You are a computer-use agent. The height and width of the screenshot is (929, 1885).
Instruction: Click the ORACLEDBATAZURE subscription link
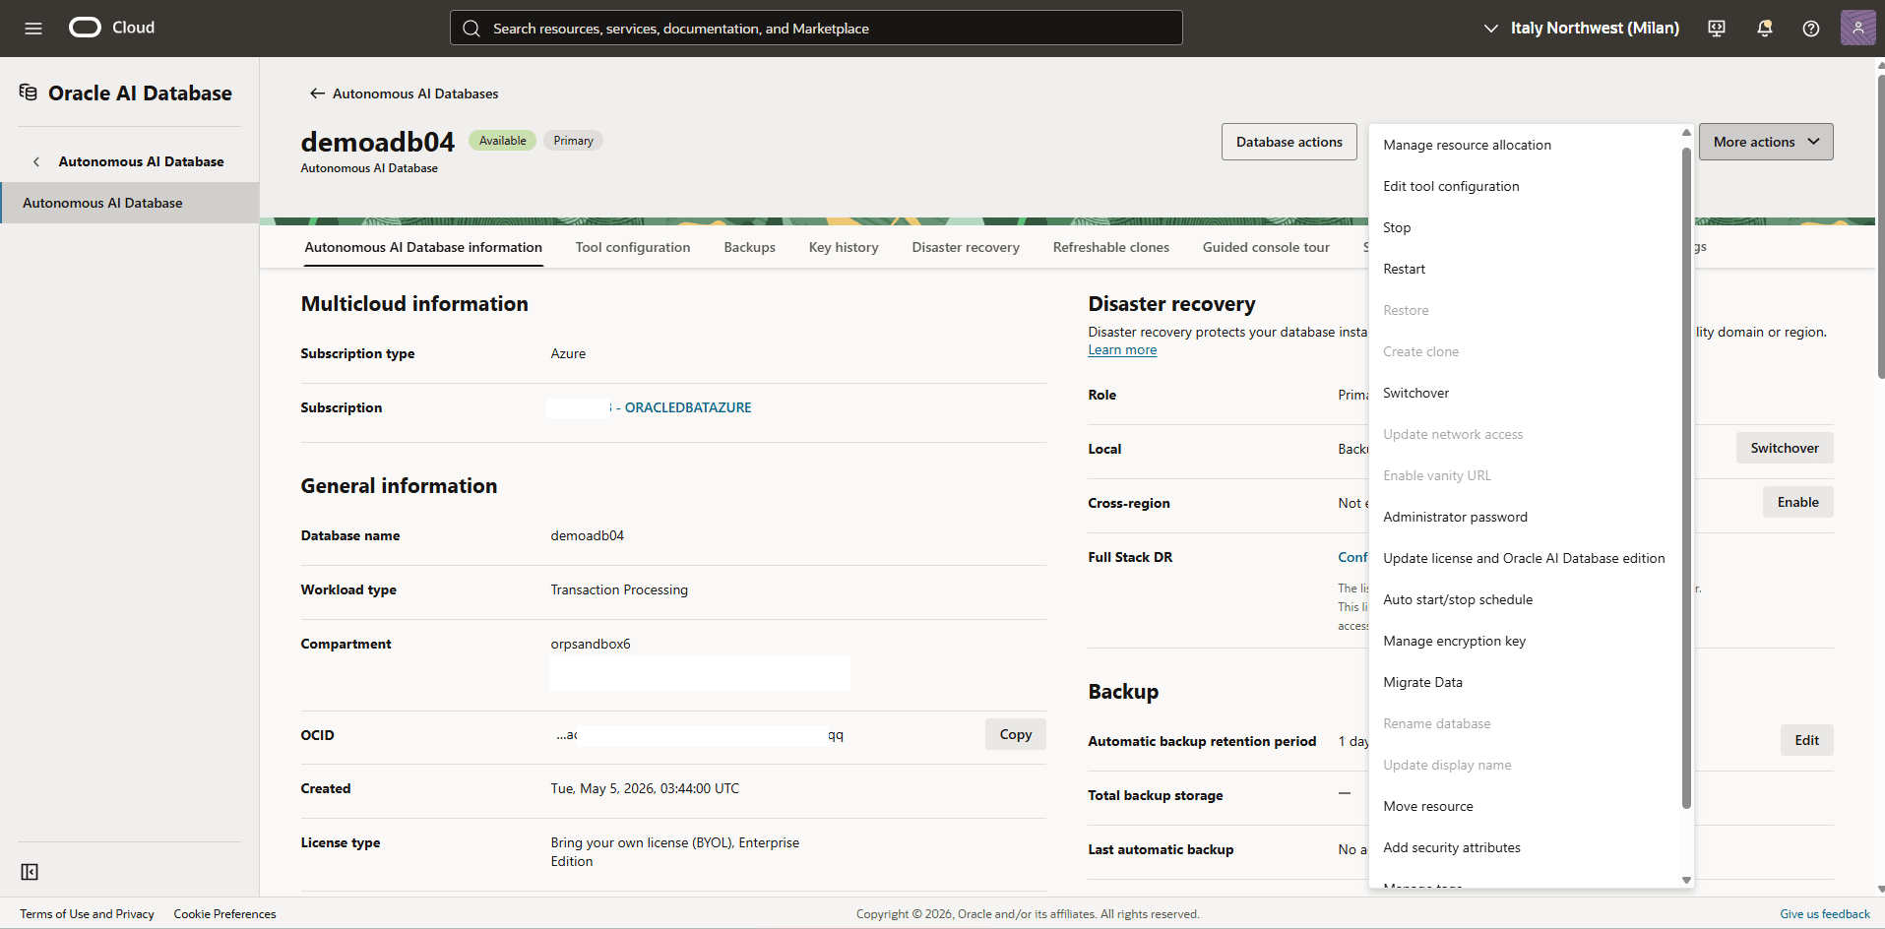[x=688, y=407]
